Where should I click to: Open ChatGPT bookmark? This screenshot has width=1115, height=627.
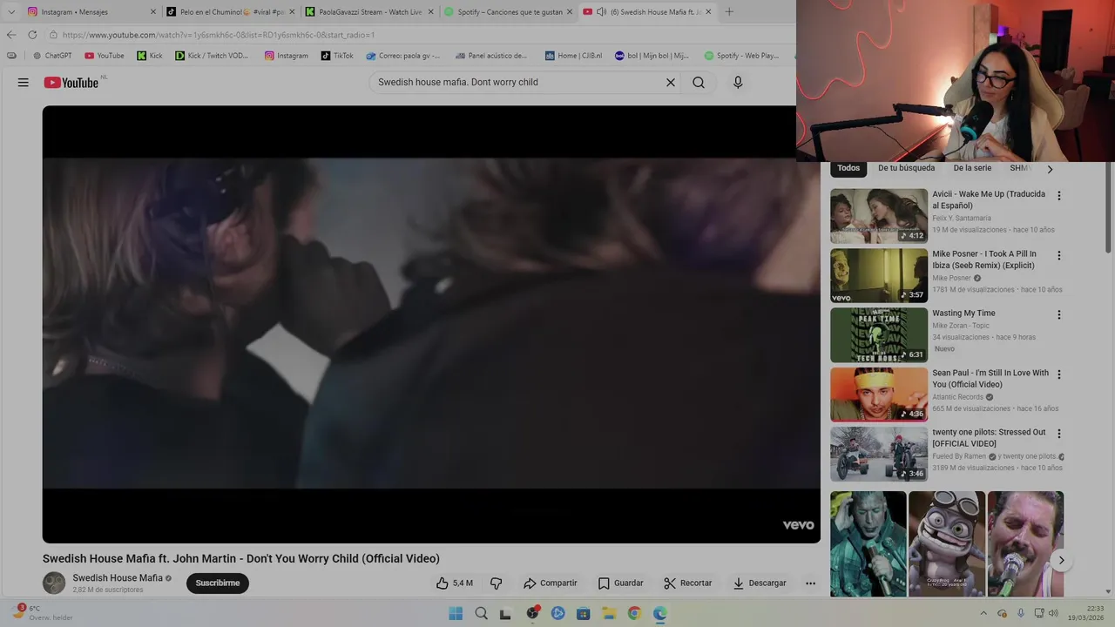[52, 56]
